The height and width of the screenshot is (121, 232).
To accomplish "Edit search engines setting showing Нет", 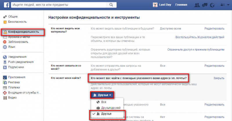I will [x=214, y=117].
